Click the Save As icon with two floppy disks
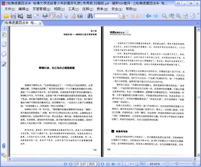This screenshot has height=167, width=201. (20, 16)
